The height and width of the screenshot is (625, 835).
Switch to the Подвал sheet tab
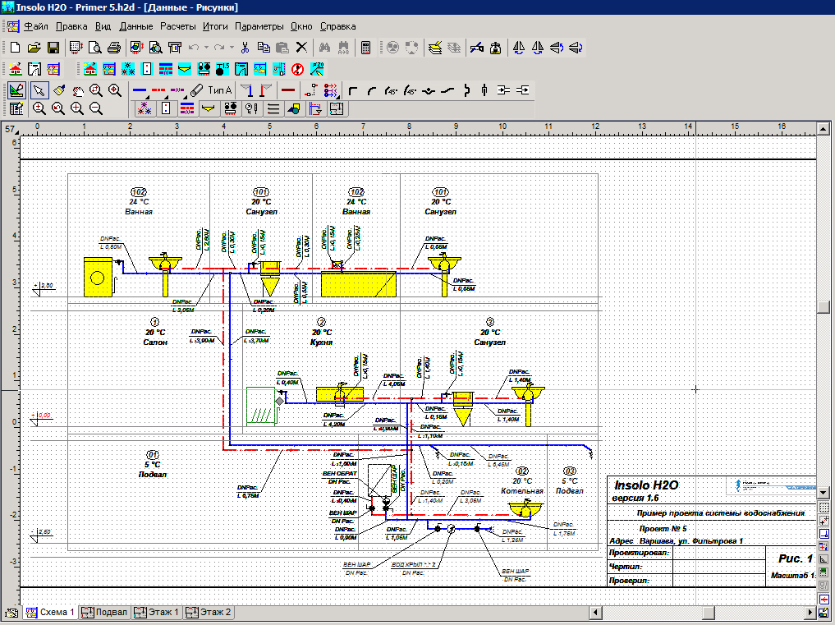[105, 612]
